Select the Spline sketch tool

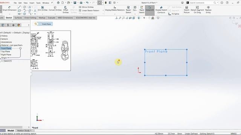(30, 7)
